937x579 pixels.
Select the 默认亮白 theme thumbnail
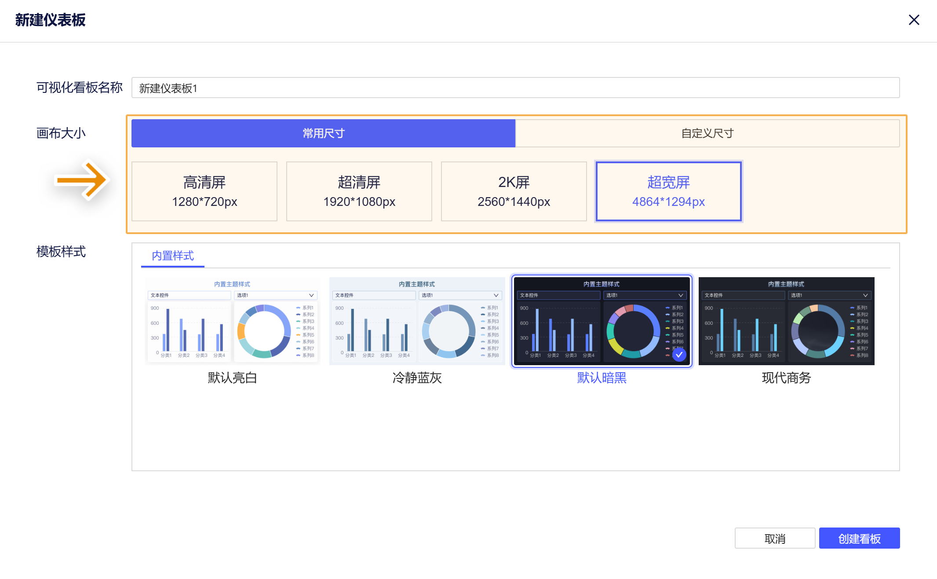(232, 321)
